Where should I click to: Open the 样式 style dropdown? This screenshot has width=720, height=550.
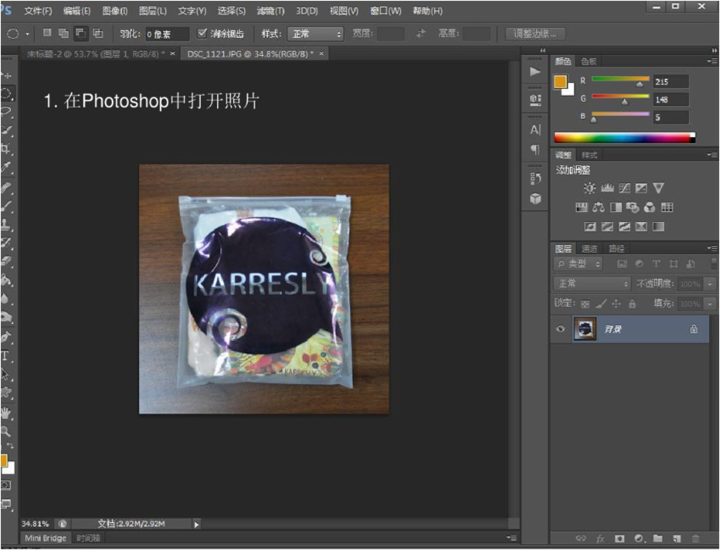coord(315,34)
